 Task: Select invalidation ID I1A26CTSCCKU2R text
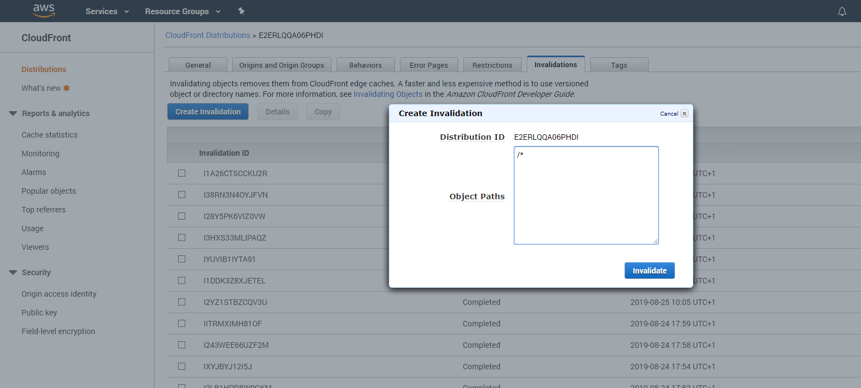236,173
